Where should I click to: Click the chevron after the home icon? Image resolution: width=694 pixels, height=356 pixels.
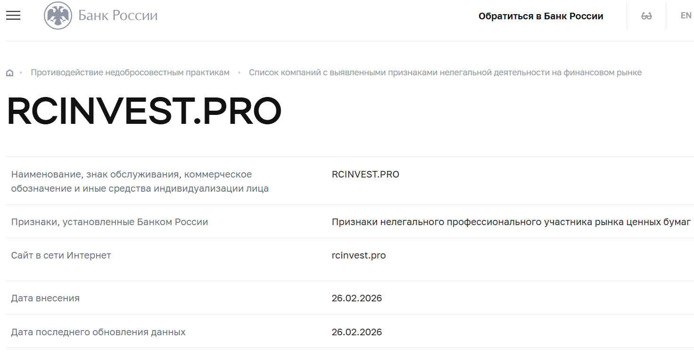(21, 72)
